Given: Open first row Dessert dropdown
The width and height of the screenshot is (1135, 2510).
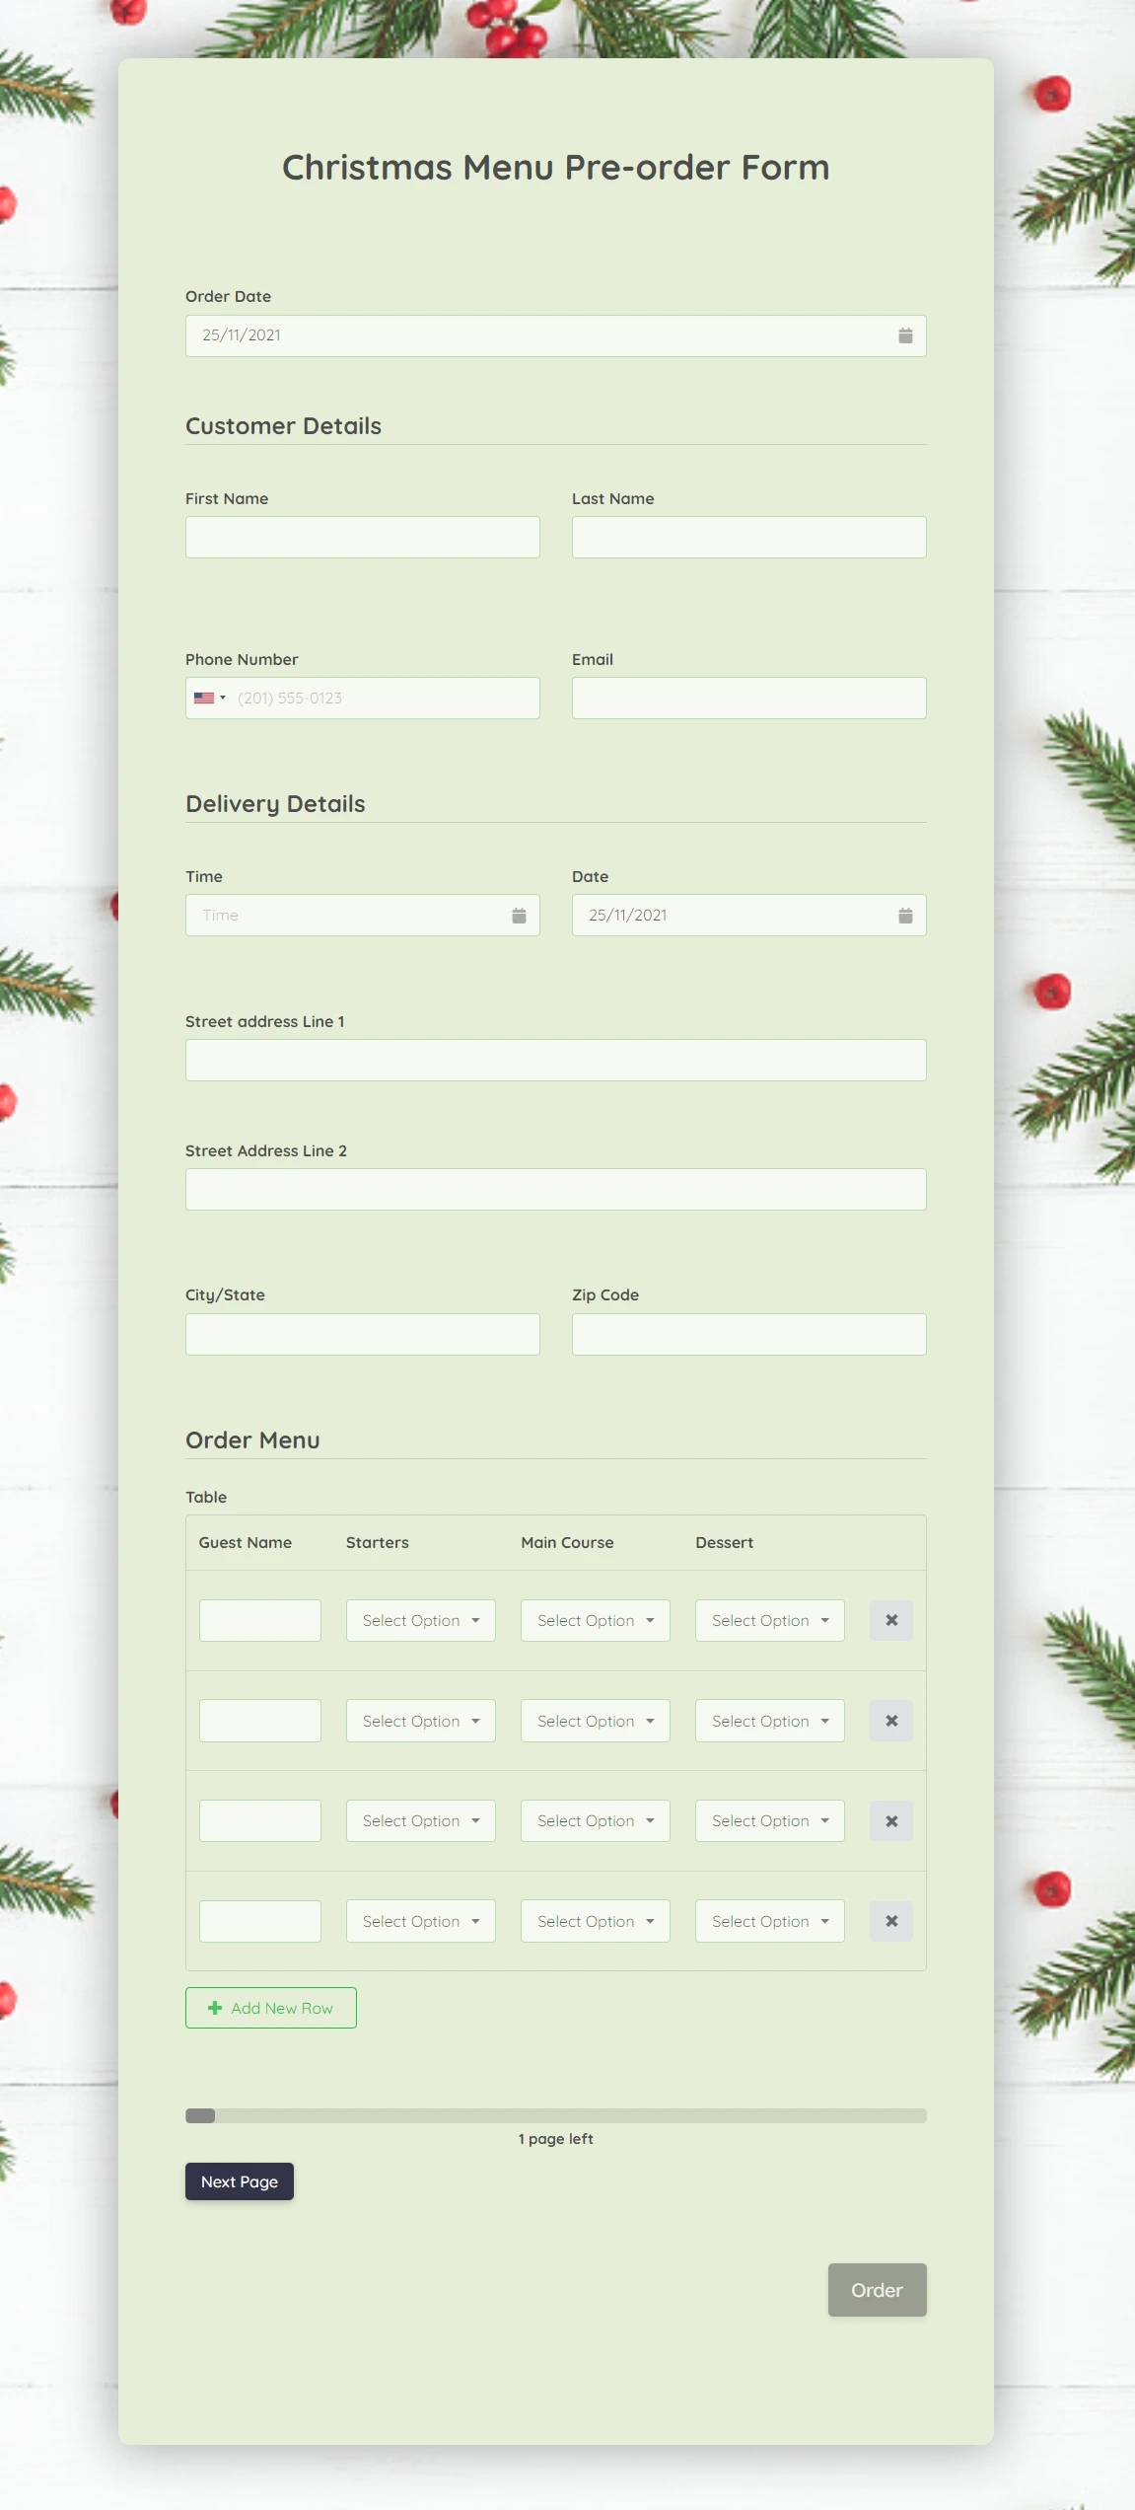Looking at the screenshot, I should [x=770, y=1620].
